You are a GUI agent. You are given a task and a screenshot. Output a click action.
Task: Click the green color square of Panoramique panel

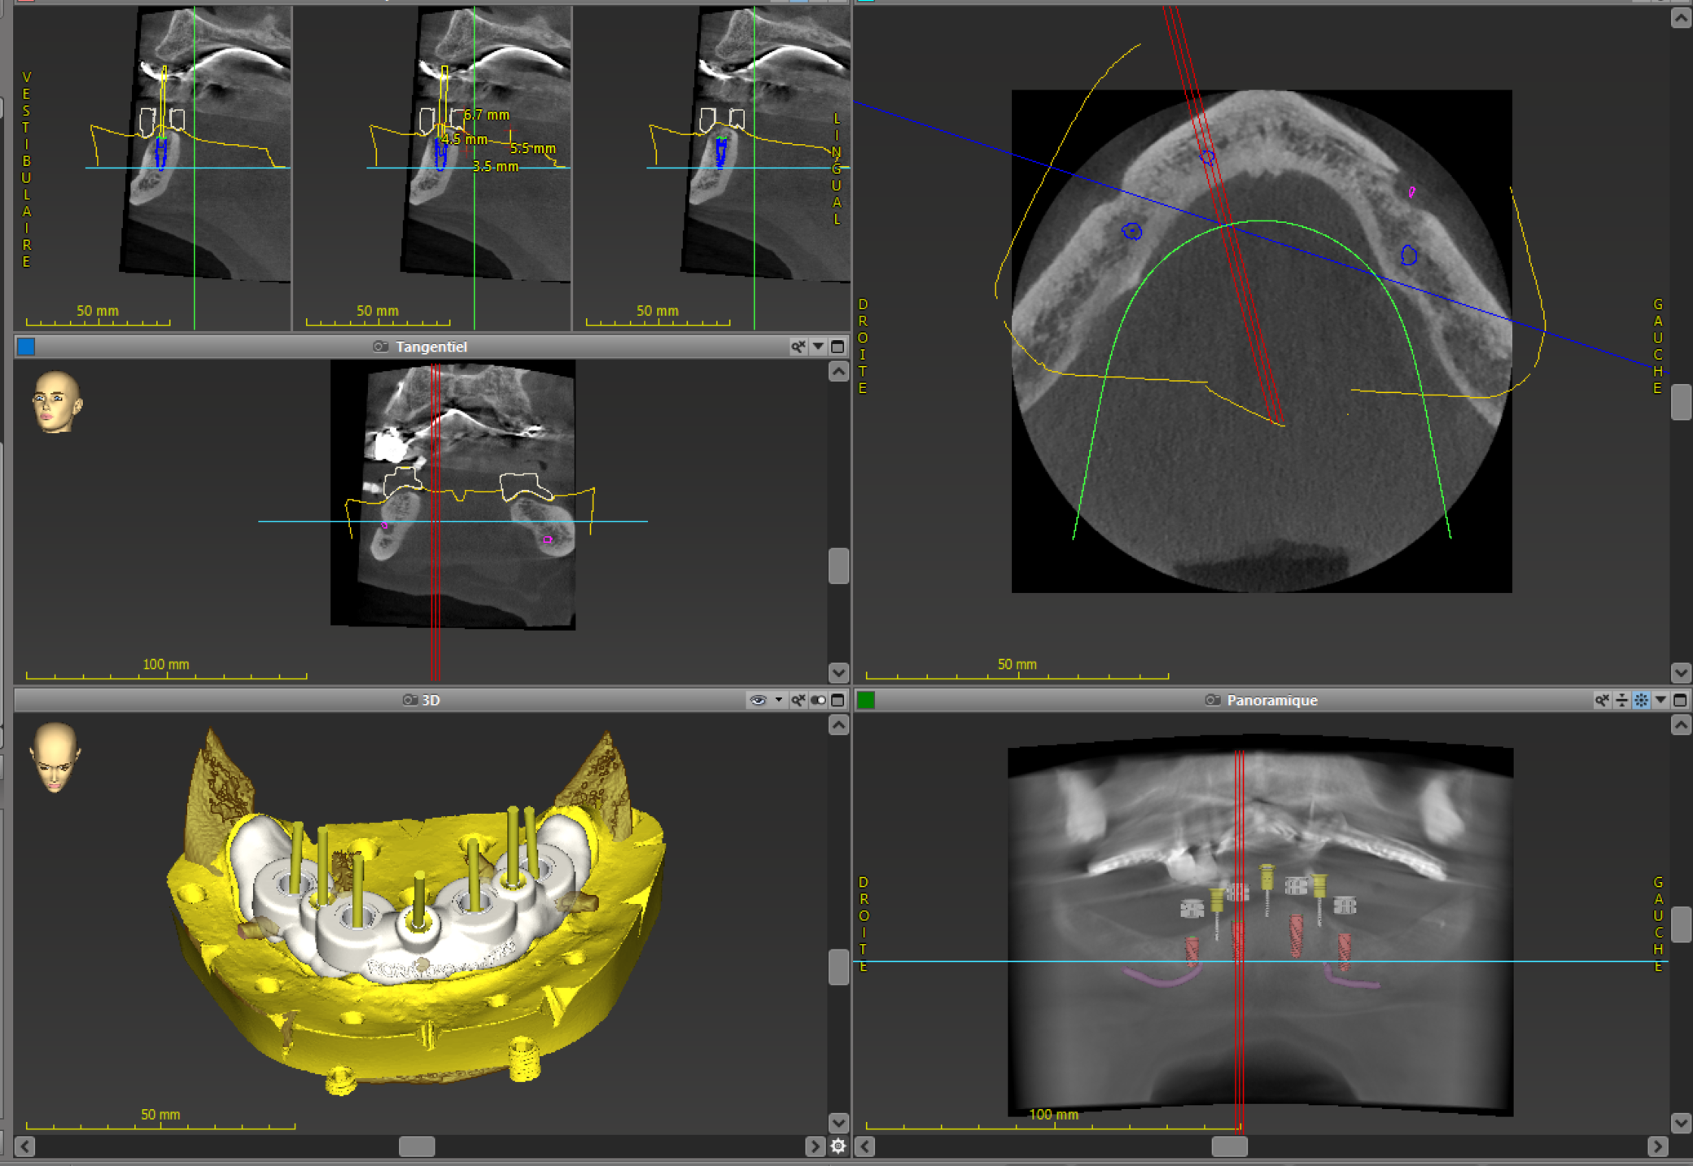click(866, 700)
